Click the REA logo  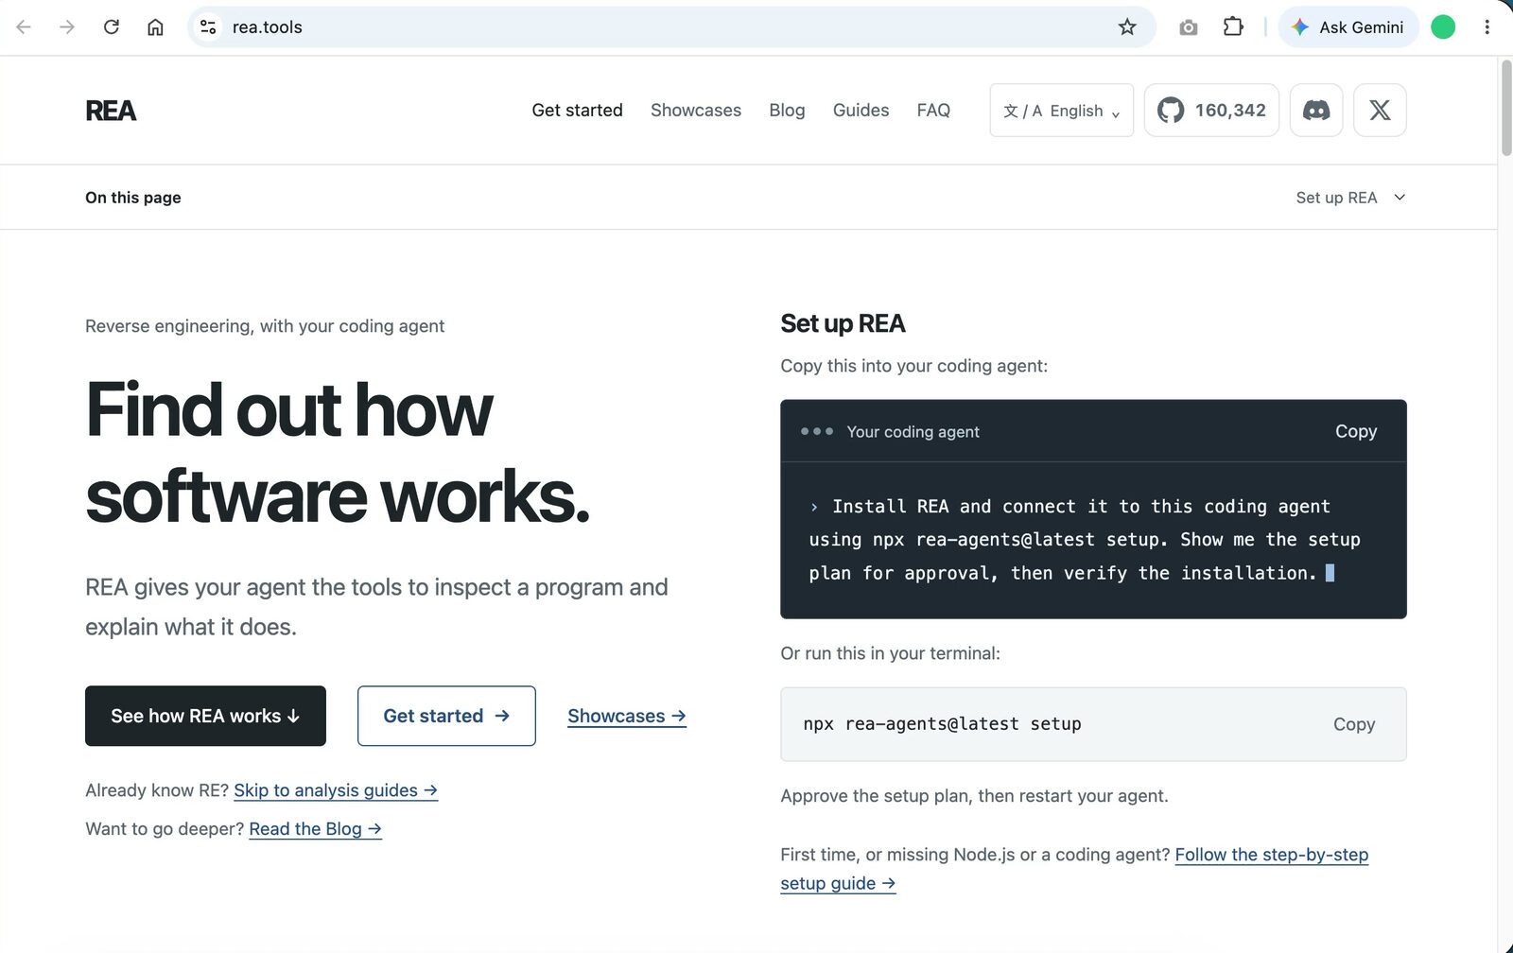point(111,111)
